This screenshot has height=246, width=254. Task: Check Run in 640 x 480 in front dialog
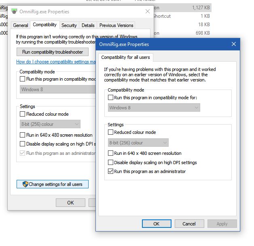pos(110,153)
